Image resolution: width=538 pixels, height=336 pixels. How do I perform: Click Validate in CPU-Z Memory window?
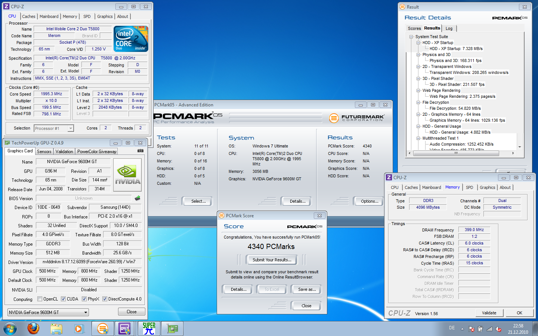(x=489, y=313)
